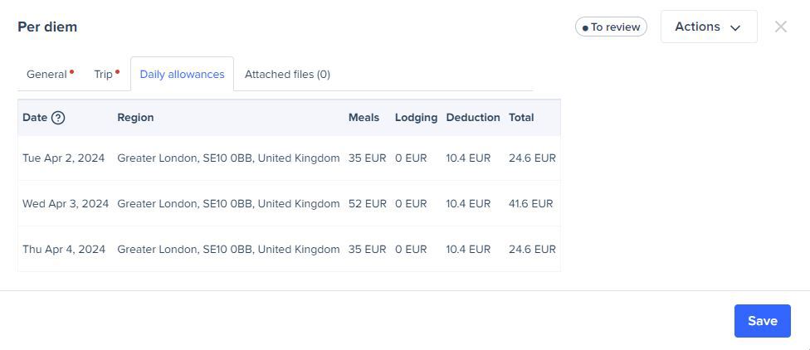The height and width of the screenshot is (350, 810).
Task: Click the Deduction column header
Action: click(473, 118)
